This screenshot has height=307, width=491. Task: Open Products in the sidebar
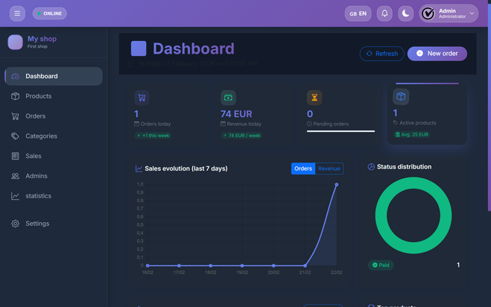click(x=38, y=96)
